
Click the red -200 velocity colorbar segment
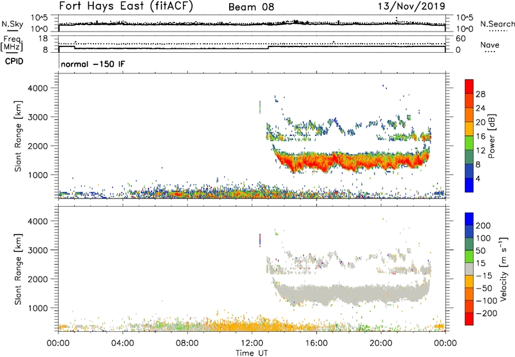[x=469, y=319]
